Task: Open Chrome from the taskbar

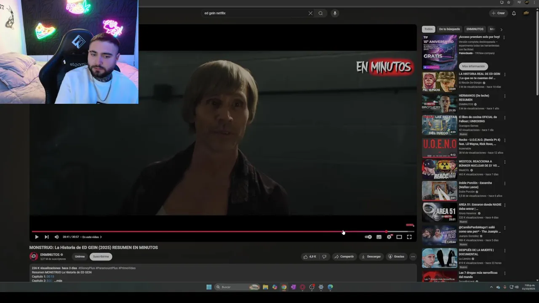Action: pos(284,287)
